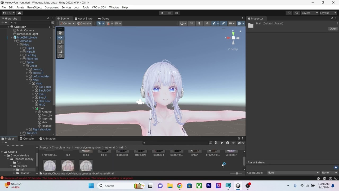Open the AssetBundle None dropdown

click(293, 173)
